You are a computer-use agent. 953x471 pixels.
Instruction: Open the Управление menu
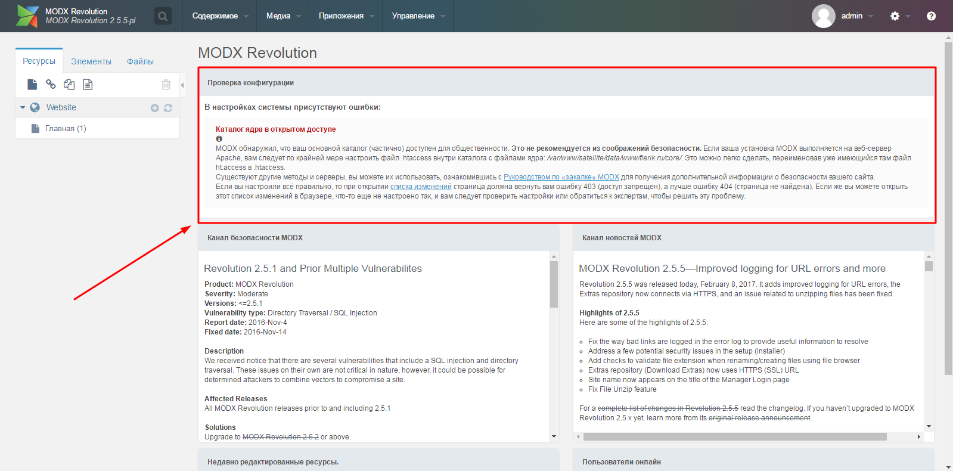(x=418, y=16)
